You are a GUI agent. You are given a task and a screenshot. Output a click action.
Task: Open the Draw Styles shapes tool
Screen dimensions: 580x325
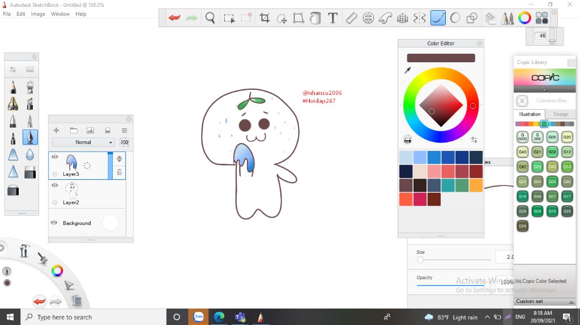(472, 18)
